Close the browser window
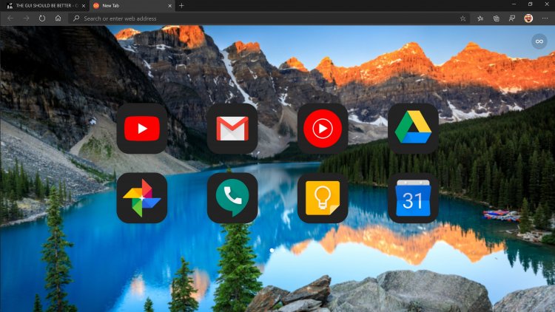Screen dimensions: 555x312 pyautogui.click(x=547, y=4)
